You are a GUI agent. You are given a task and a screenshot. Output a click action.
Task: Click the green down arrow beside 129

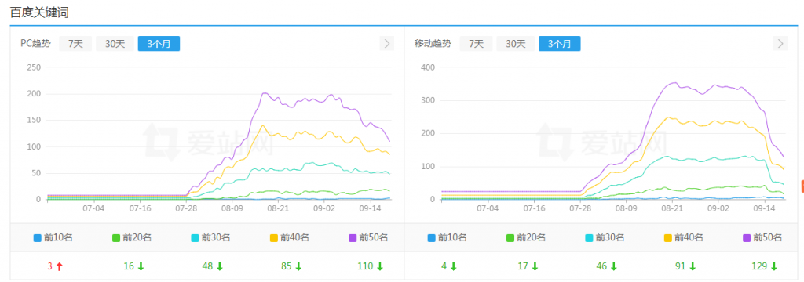773,266
